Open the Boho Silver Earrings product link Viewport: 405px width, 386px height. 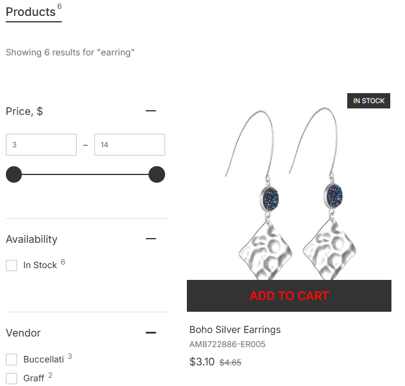point(235,329)
